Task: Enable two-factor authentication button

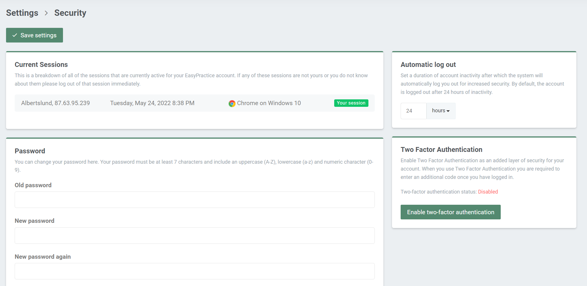Action: (x=451, y=212)
